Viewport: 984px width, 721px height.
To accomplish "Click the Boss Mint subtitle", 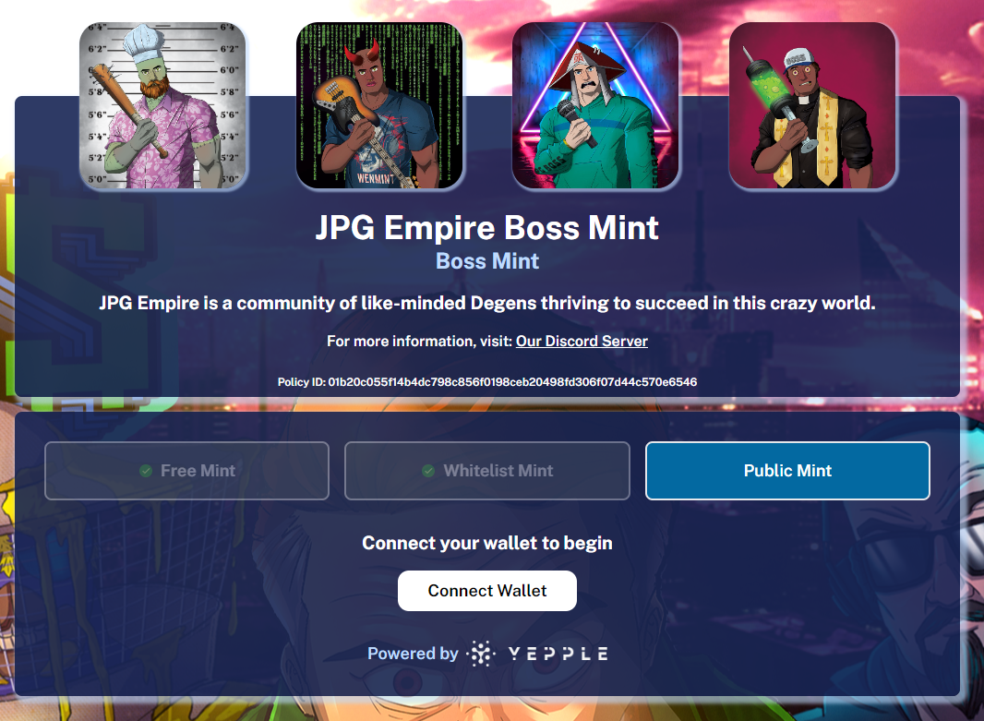I will coord(487,261).
